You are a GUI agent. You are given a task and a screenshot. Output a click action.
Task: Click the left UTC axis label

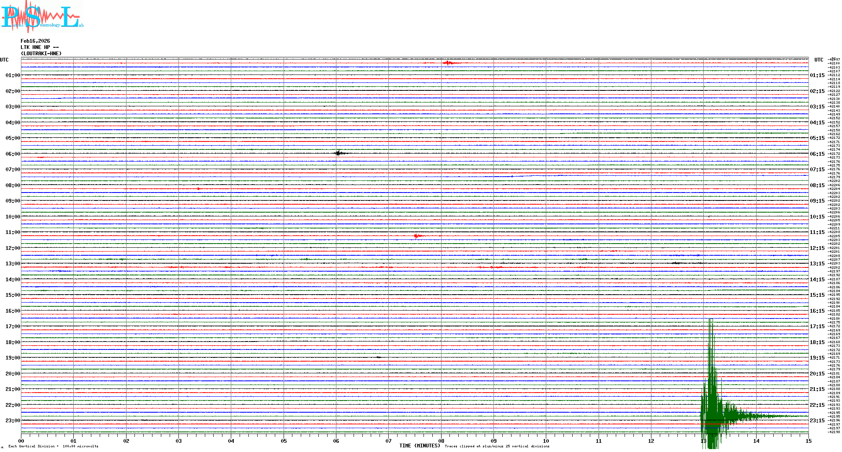[4, 60]
